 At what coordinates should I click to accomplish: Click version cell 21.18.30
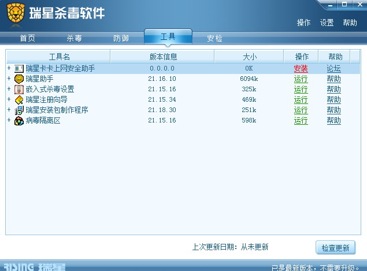162,110
